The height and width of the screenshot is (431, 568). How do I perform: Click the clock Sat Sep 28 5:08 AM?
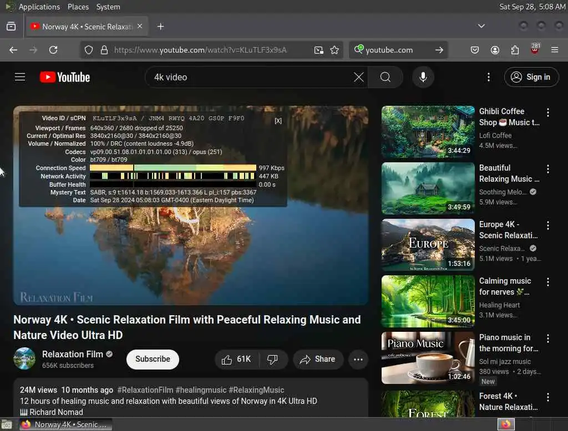[x=532, y=7]
